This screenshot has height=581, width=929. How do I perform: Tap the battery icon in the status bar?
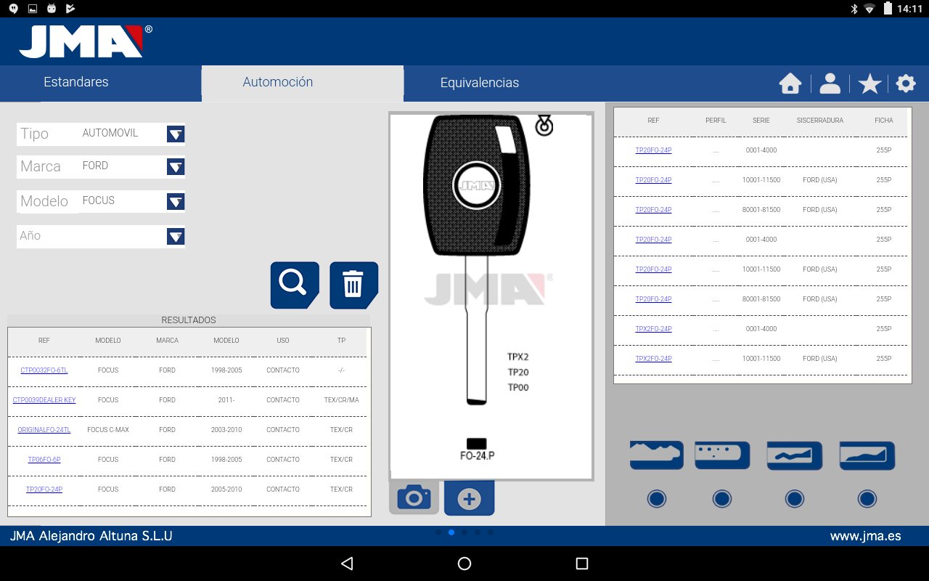pyautogui.click(x=888, y=9)
